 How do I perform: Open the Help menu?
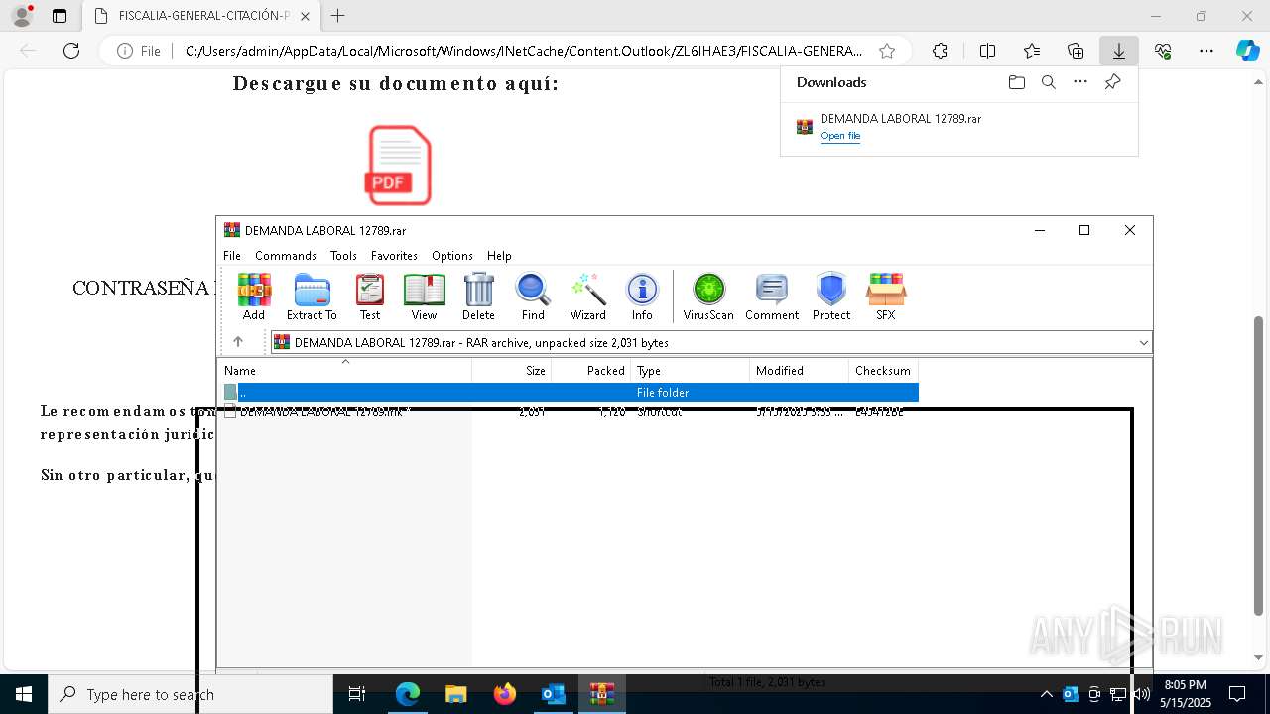[499, 255]
